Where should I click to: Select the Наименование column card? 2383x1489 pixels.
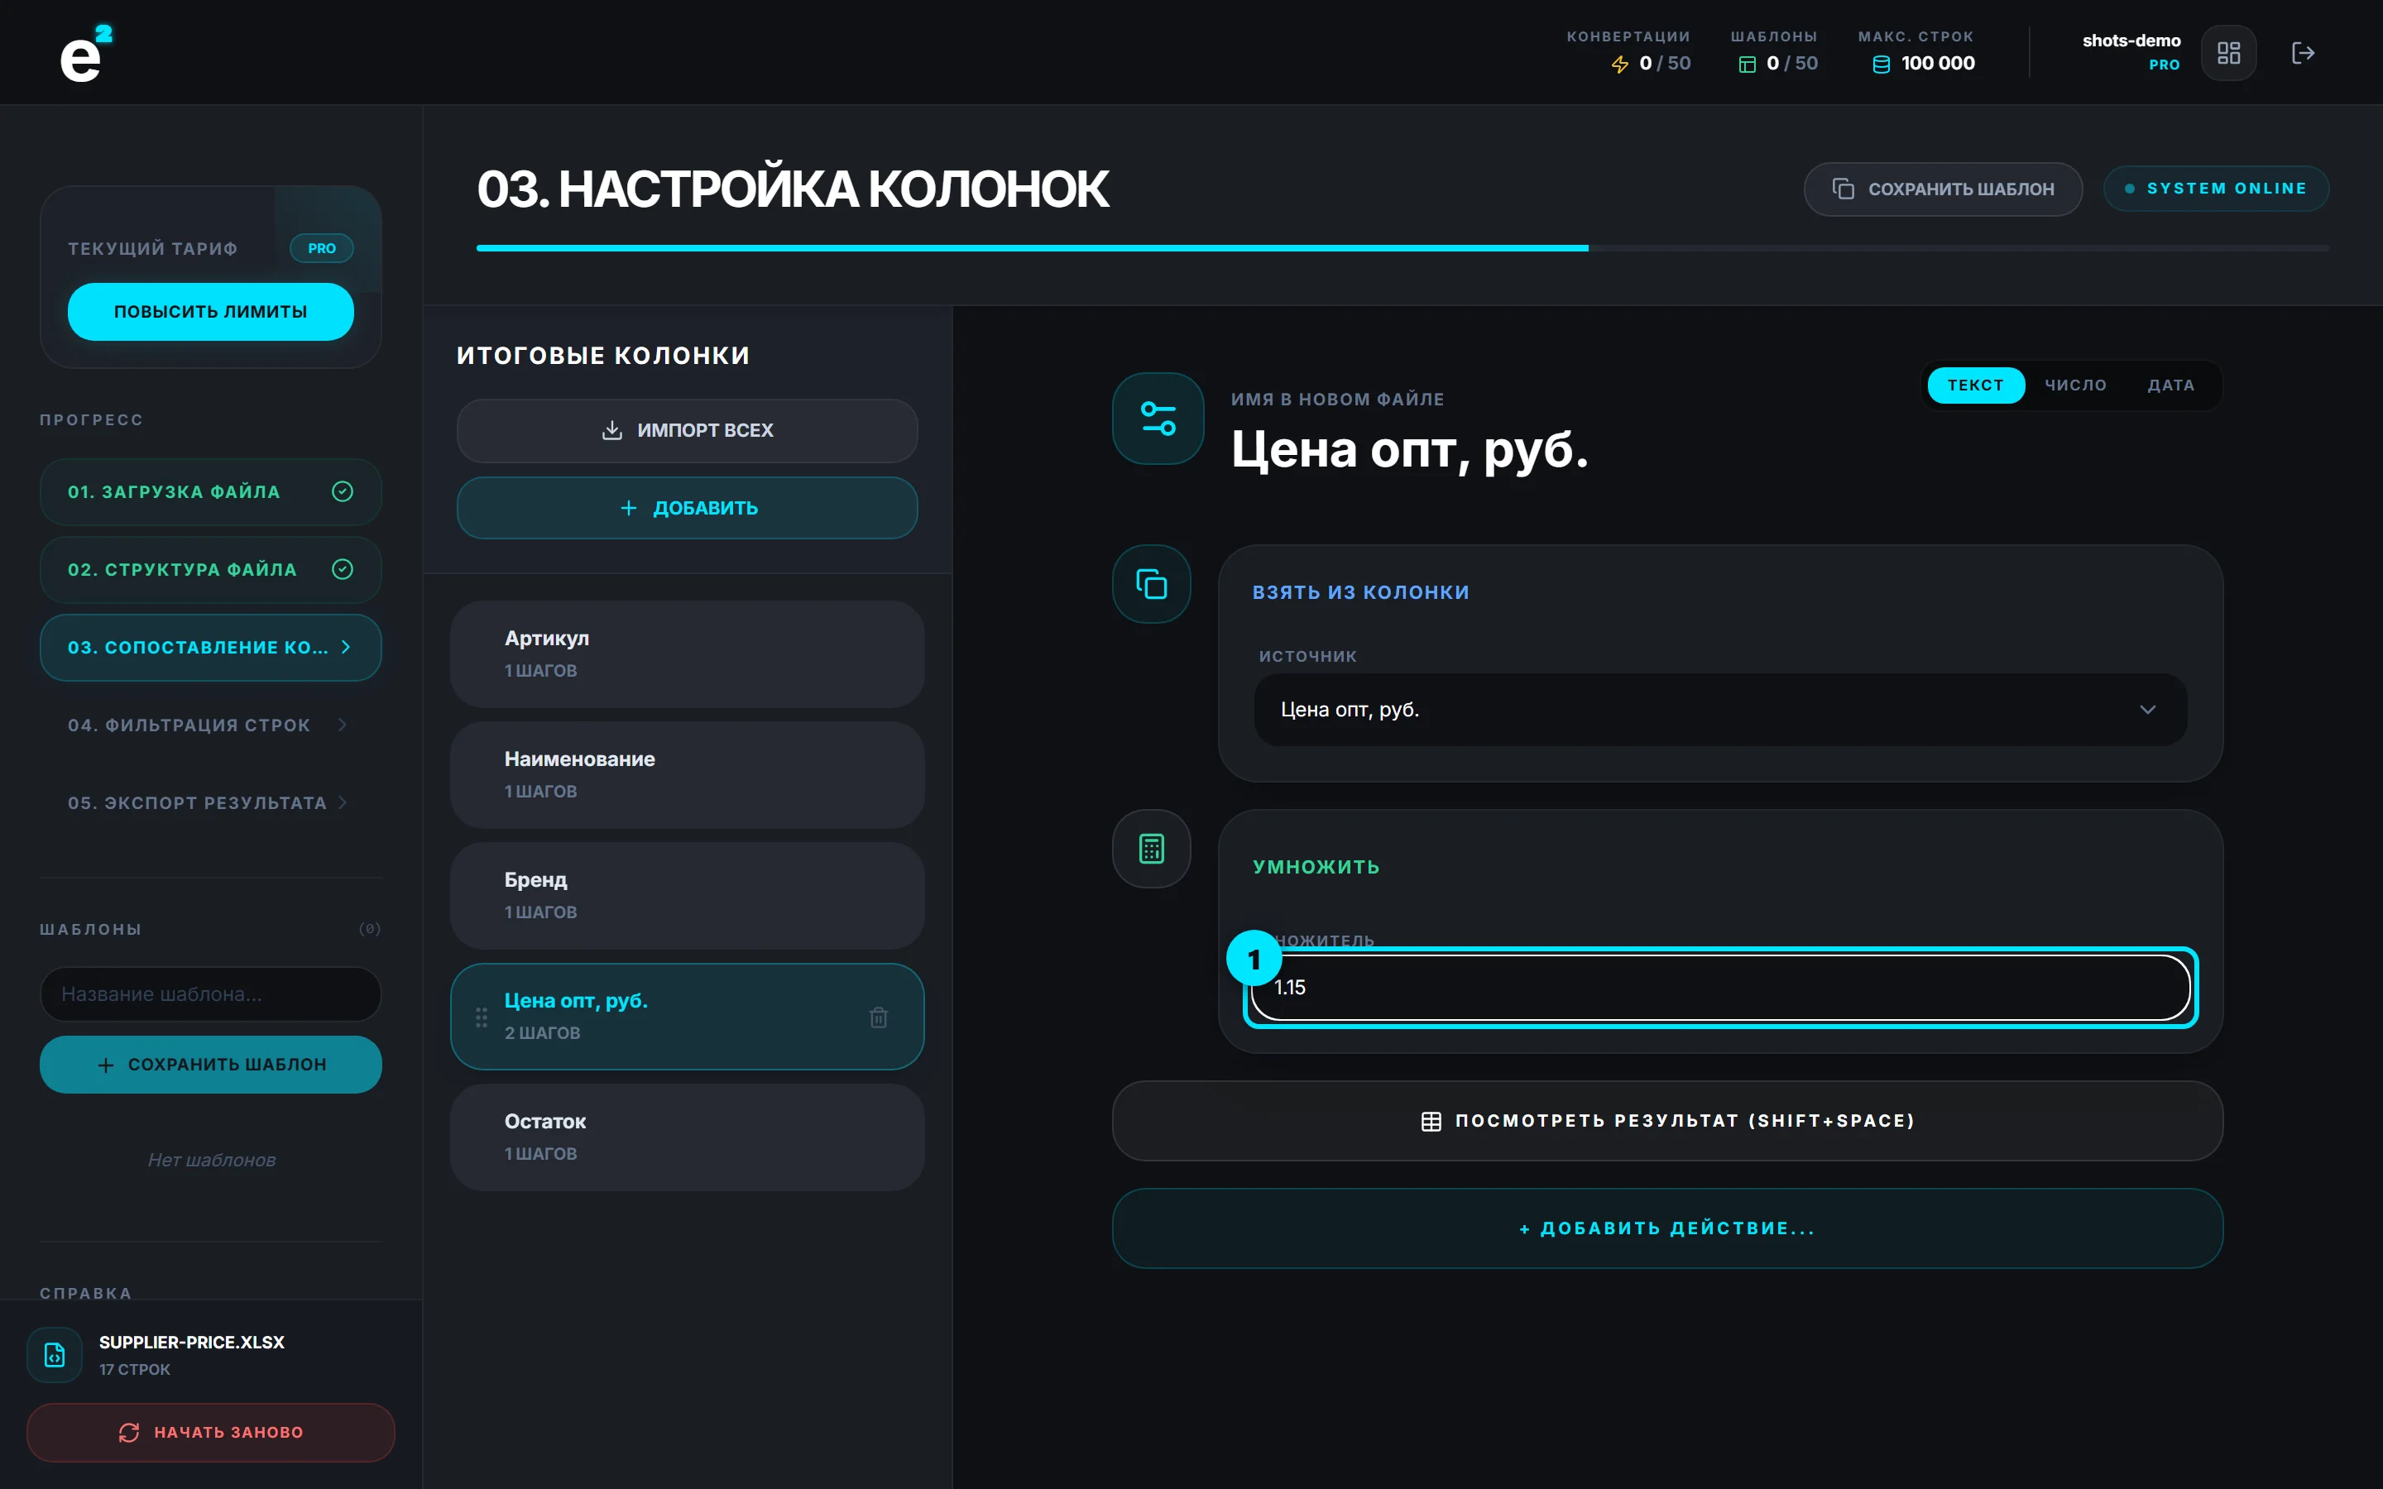pyautogui.click(x=688, y=775)
